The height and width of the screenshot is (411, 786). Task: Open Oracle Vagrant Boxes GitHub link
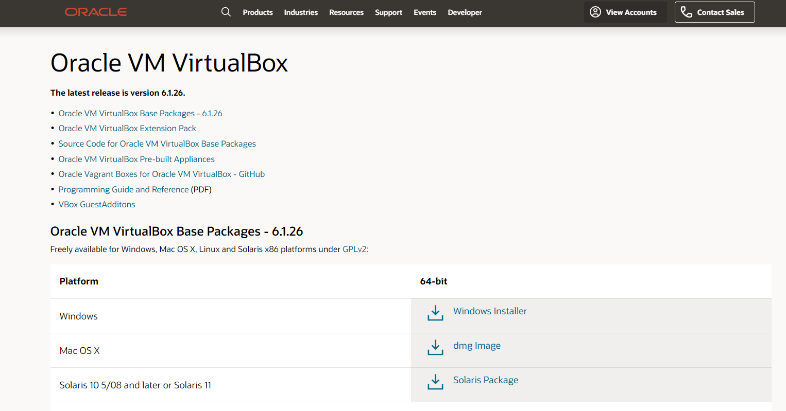[162, 174]
